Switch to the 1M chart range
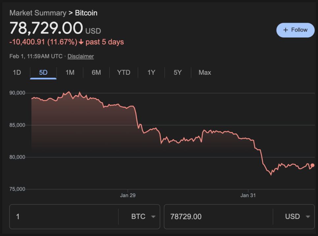Screen dimensions: 318x236 [70, 72]
